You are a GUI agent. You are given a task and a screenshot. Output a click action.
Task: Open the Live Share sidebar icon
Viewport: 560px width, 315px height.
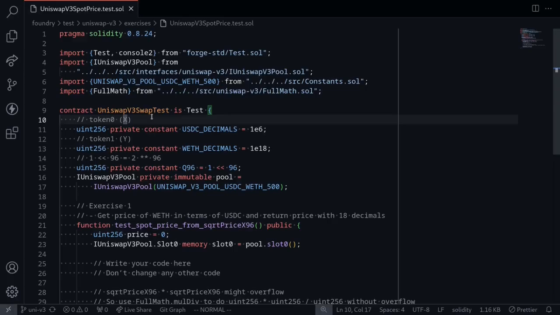(12, 60)
